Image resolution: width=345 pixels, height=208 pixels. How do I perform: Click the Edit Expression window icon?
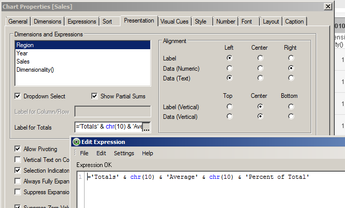(76, 142)
